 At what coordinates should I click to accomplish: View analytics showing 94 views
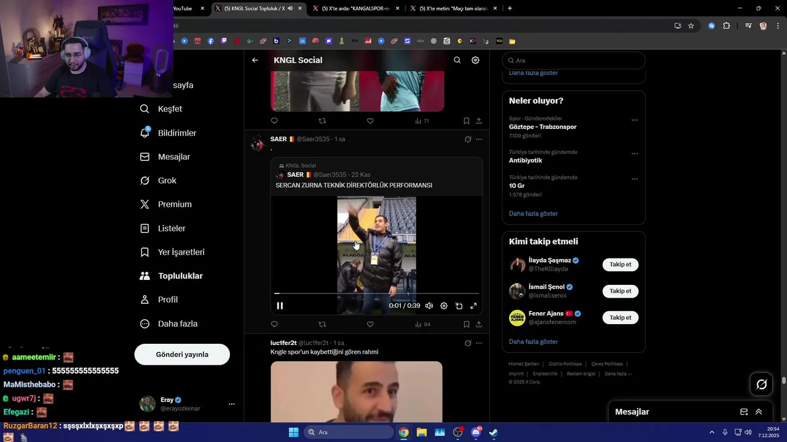pyautogui.click(x=422, y=324)
